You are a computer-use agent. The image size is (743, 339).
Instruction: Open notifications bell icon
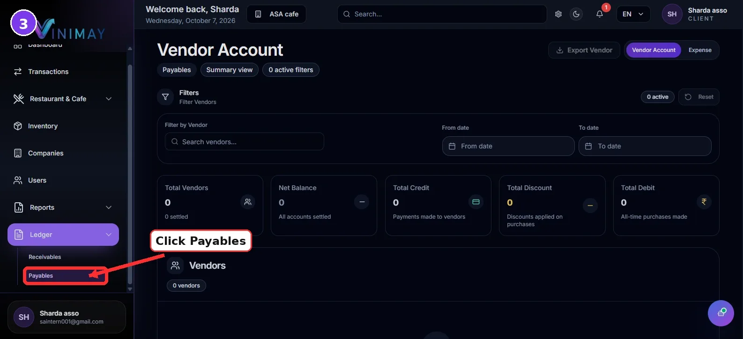pyautogui.click(x=599, y=14)
